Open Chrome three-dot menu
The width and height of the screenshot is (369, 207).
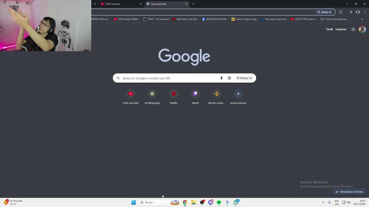click(x=365, y=12)
